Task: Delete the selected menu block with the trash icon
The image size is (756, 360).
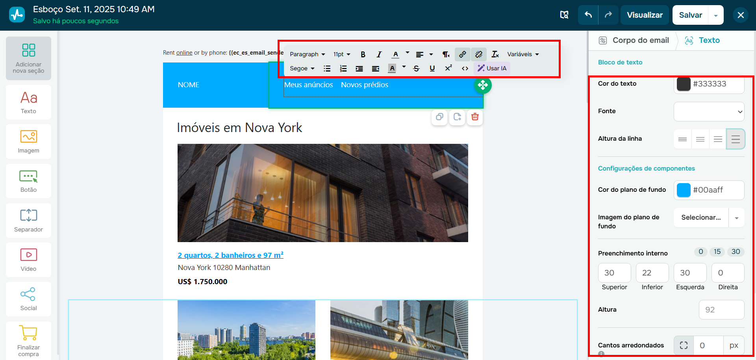Action: pos(474,117)
